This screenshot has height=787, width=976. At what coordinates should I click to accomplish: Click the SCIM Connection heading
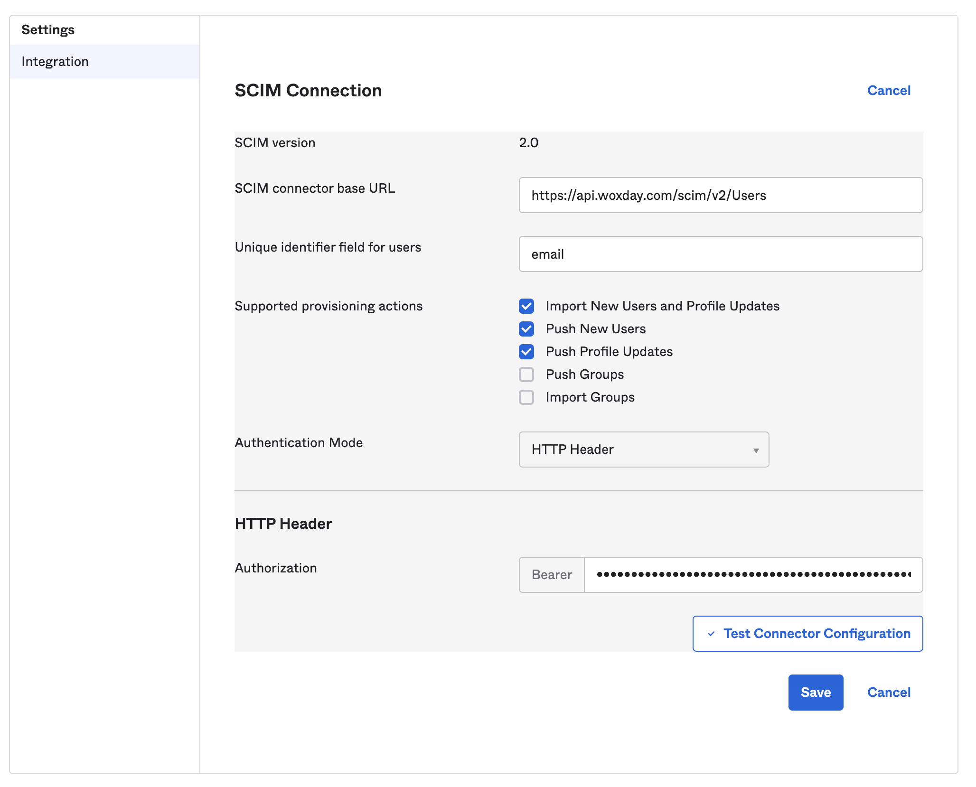[308, 91]
